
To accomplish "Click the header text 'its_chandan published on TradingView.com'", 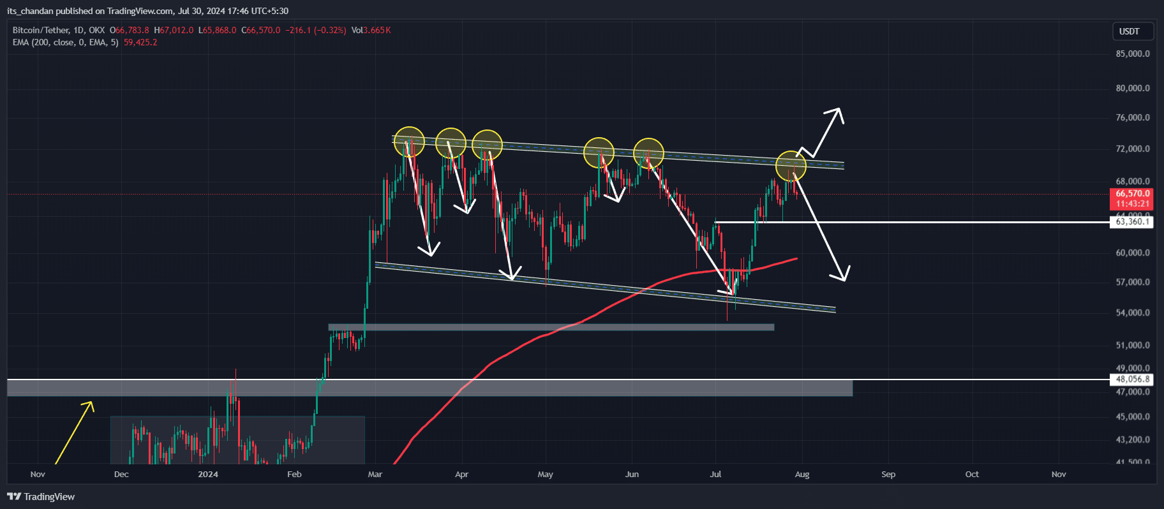I will [x=90, y=11].
